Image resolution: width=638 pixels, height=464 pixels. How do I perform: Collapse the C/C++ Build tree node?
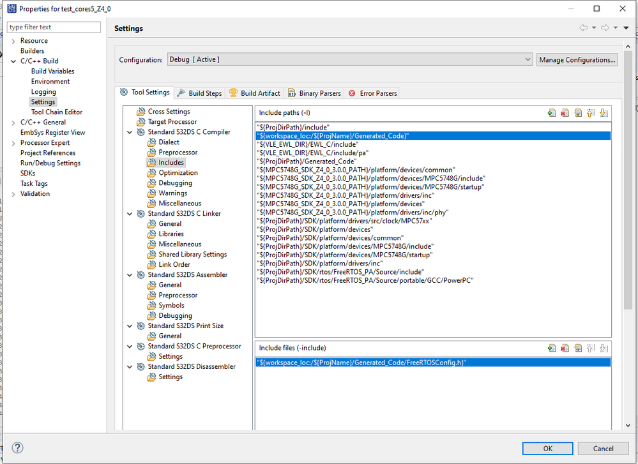[13, 61]
